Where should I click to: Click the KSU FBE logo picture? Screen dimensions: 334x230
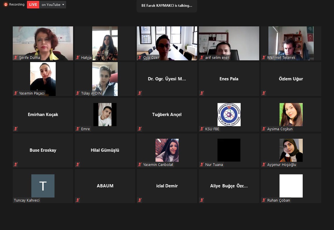[x=229, y=115]
